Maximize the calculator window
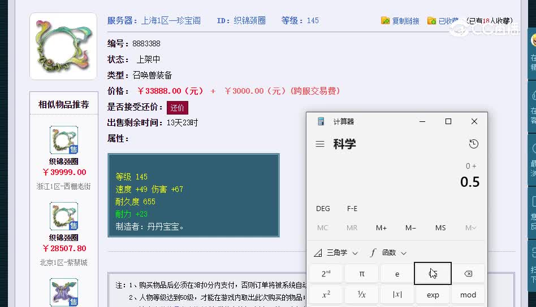The image size is (536, 307). coord(448,121)
